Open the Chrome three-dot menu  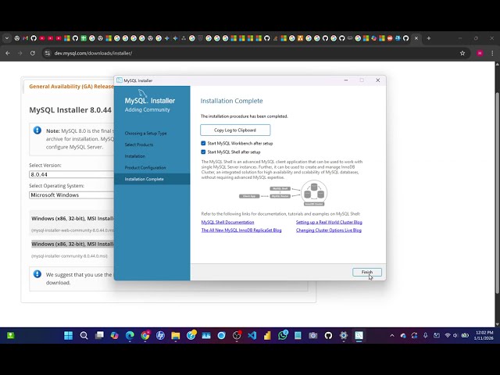pos(492,53)
